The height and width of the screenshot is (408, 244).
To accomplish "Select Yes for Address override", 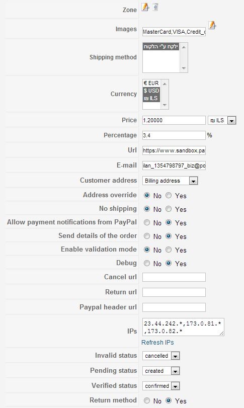I will point(169,195).
